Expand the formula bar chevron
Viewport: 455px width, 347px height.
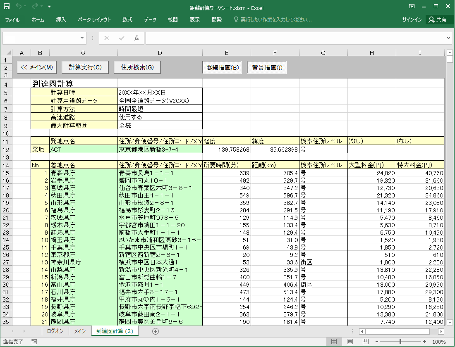(x=448, y=38)
